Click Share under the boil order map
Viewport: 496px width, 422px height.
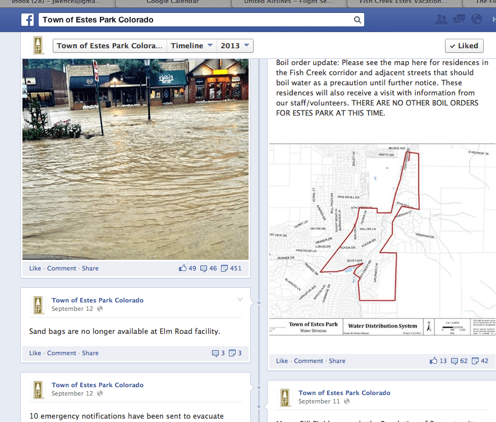click(337, 361)
